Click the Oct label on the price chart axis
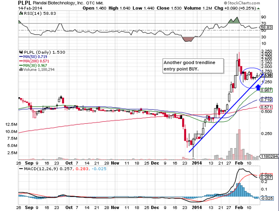This screenshot has width=279, height=211. [69, 163]
